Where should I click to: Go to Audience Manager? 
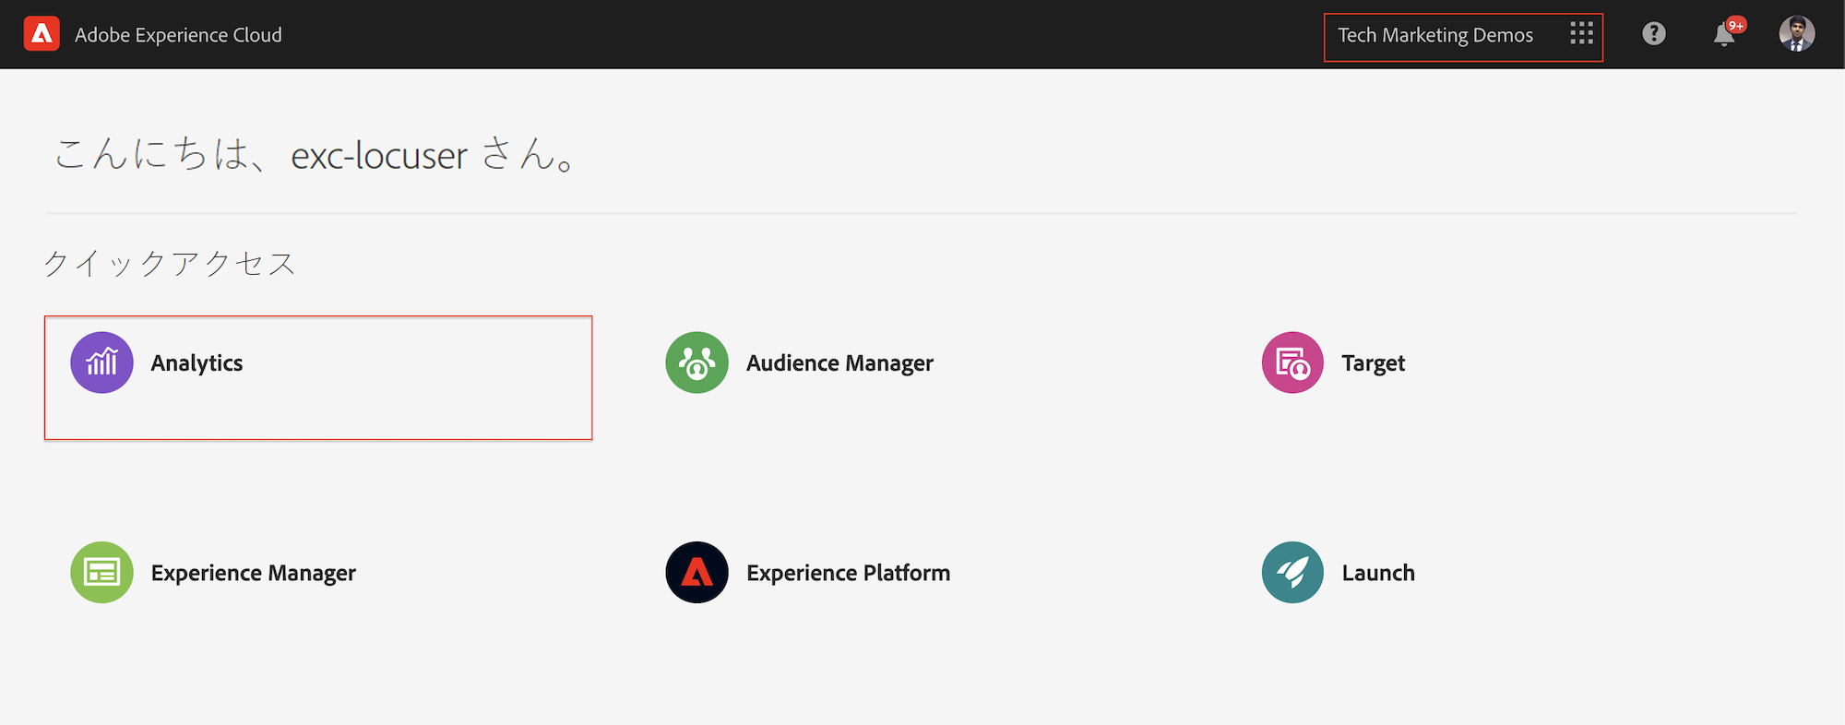click(x=839, y=363)
